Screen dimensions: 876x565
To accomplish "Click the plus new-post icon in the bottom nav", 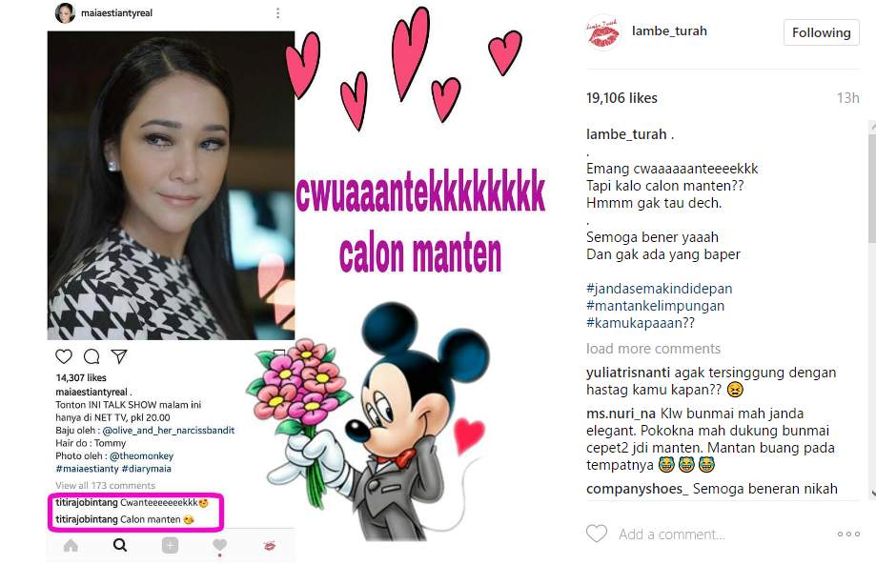I will (170, 545).
